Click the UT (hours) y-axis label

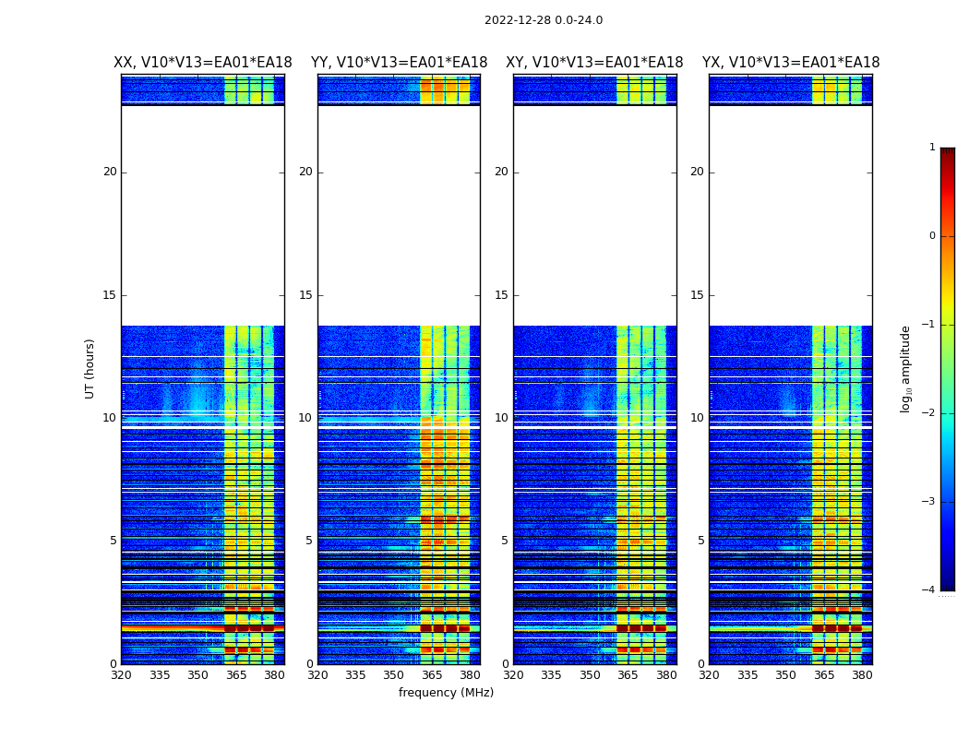[x=90, y=368]
